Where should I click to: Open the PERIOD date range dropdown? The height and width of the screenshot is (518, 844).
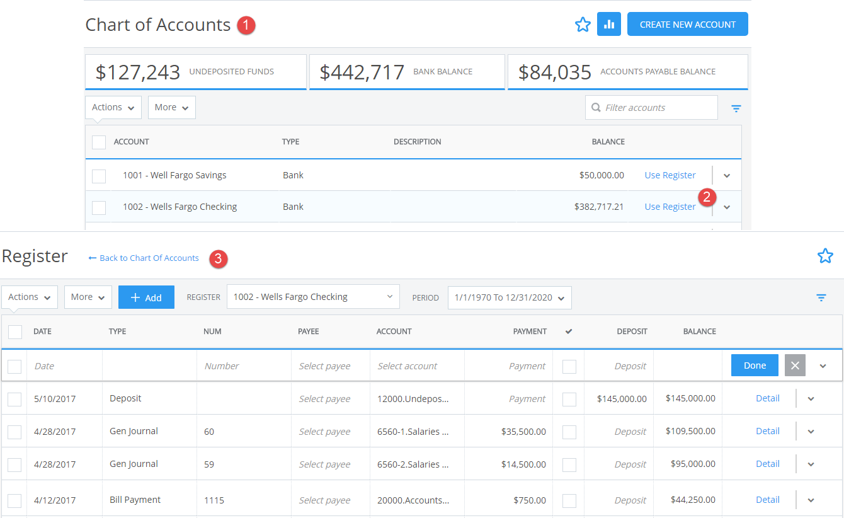[x=510, y=297]
